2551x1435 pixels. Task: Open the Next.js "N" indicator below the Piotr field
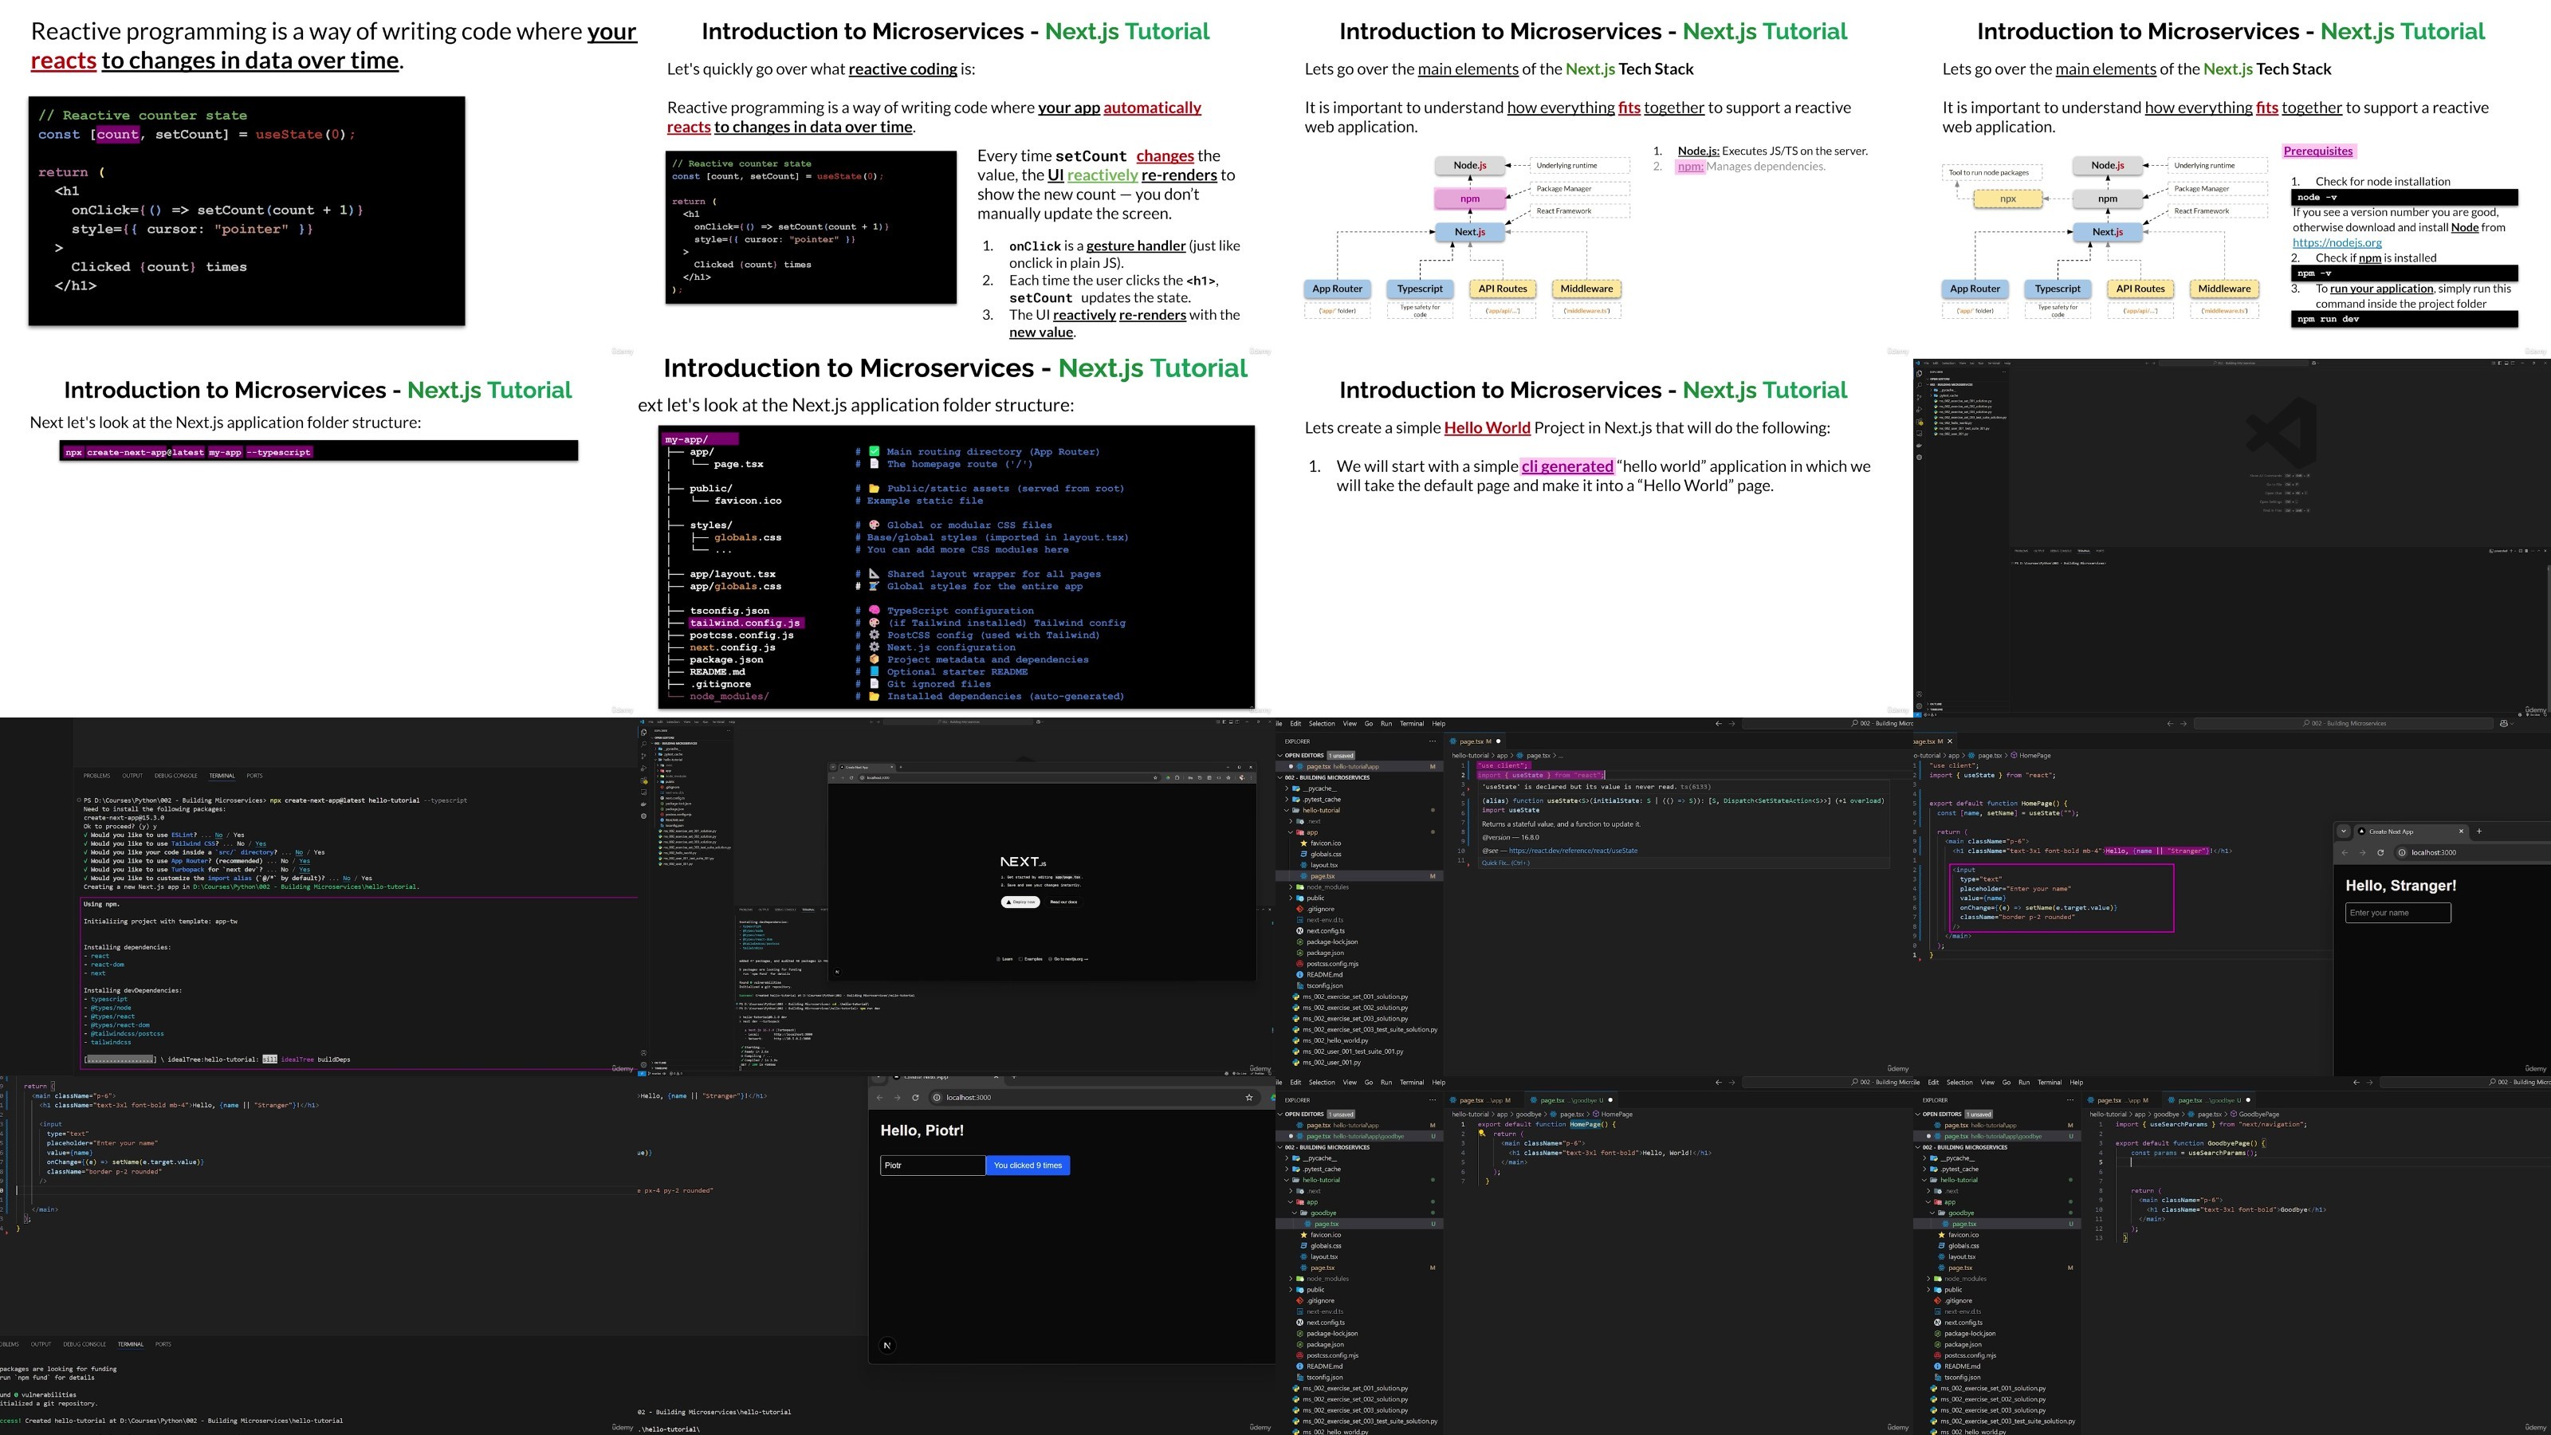click(887, 1345)
